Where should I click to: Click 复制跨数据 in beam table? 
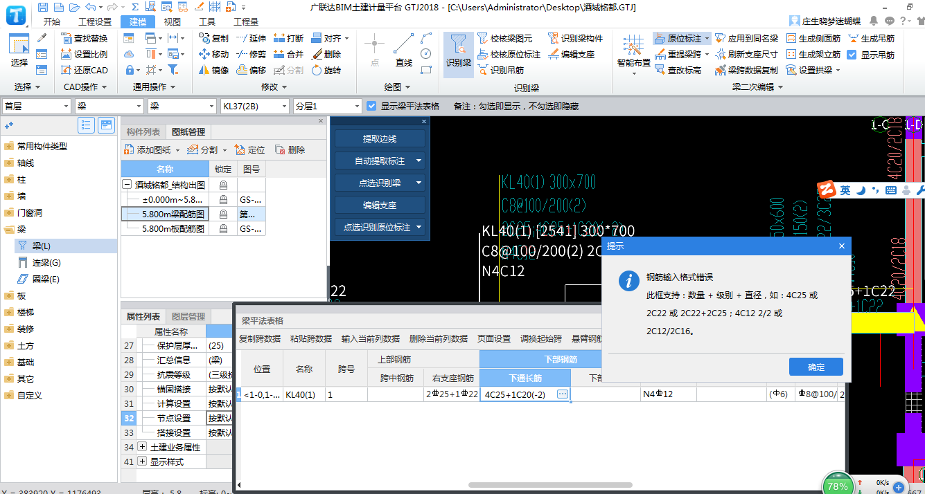tap(260, 339)
